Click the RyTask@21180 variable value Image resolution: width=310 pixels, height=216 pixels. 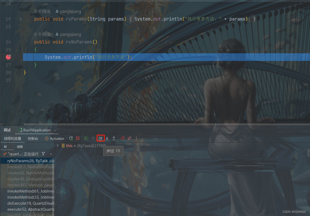tap(91, 146)
